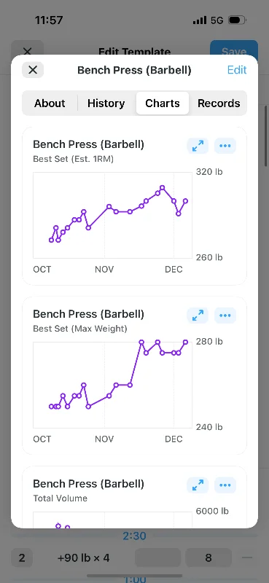269x583 pixels.
Task: Open more options for Est. 1RM chart
Action: tap(225, 146)
